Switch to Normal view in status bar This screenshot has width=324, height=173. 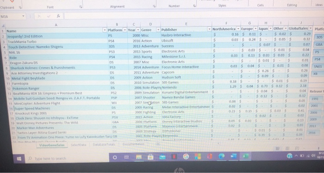278,148
